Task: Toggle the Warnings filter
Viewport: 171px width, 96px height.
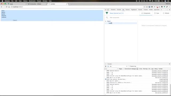Action: pyautogui.click(x=145, y=69)
